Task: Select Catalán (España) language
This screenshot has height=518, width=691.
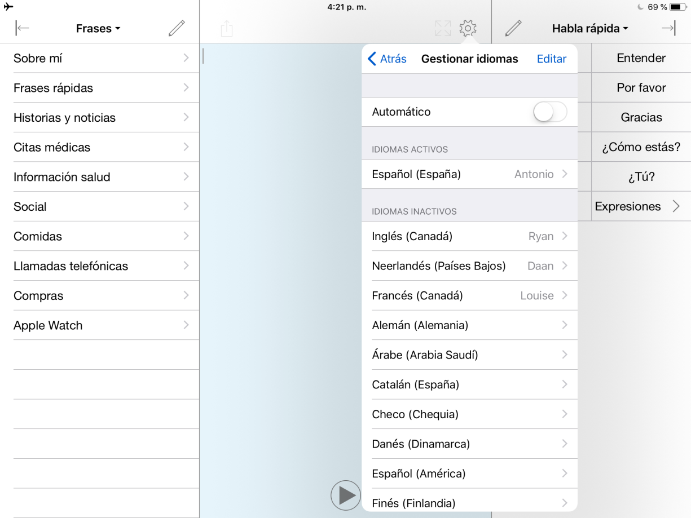Action: [x=469, y=384]
